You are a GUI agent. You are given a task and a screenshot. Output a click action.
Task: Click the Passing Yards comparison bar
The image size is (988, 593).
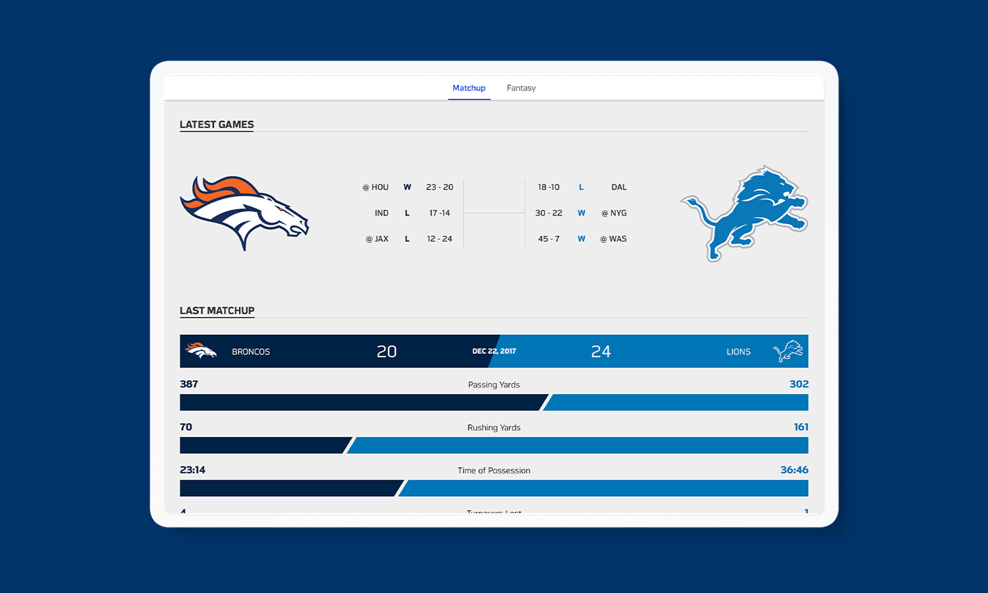[x=494, y=403]
